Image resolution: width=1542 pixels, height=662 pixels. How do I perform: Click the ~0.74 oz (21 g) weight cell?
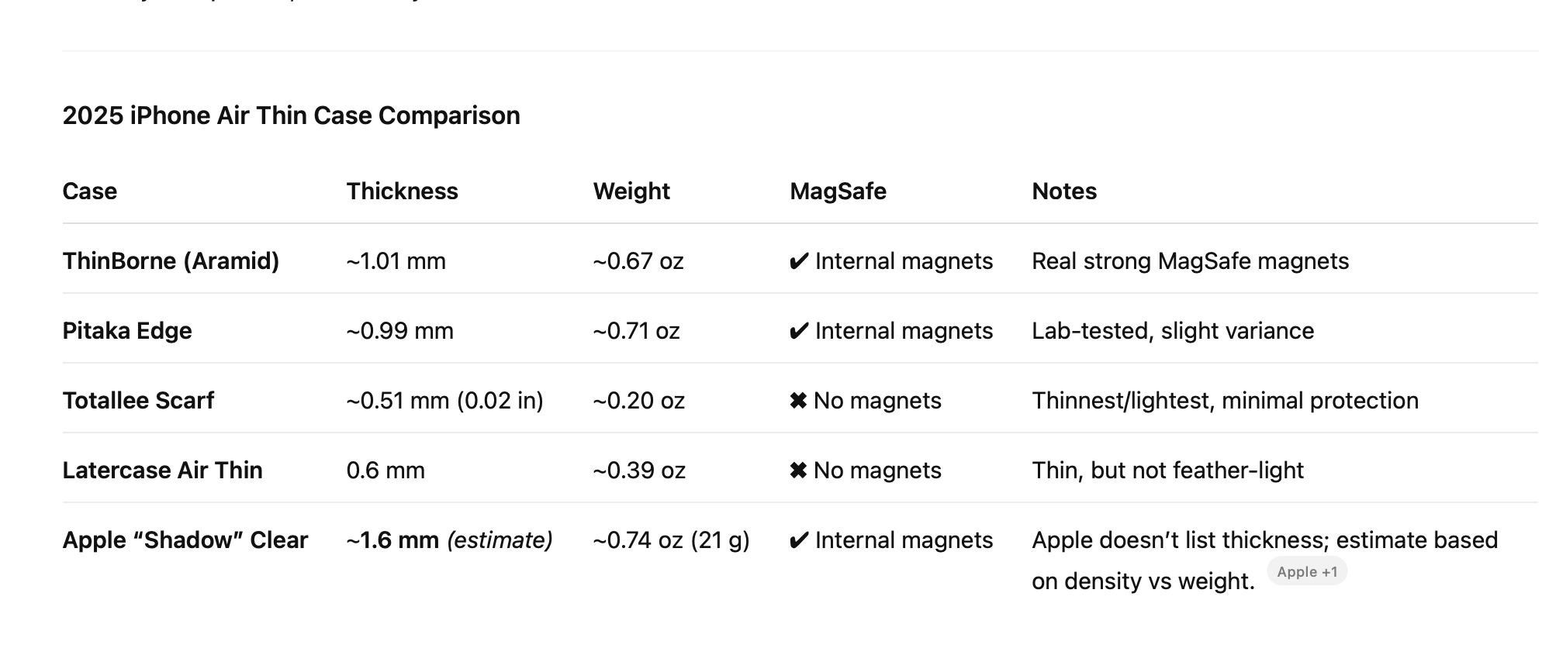[x=671, y=540]
